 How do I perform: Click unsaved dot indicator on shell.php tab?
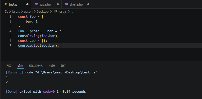pos(88,4)
